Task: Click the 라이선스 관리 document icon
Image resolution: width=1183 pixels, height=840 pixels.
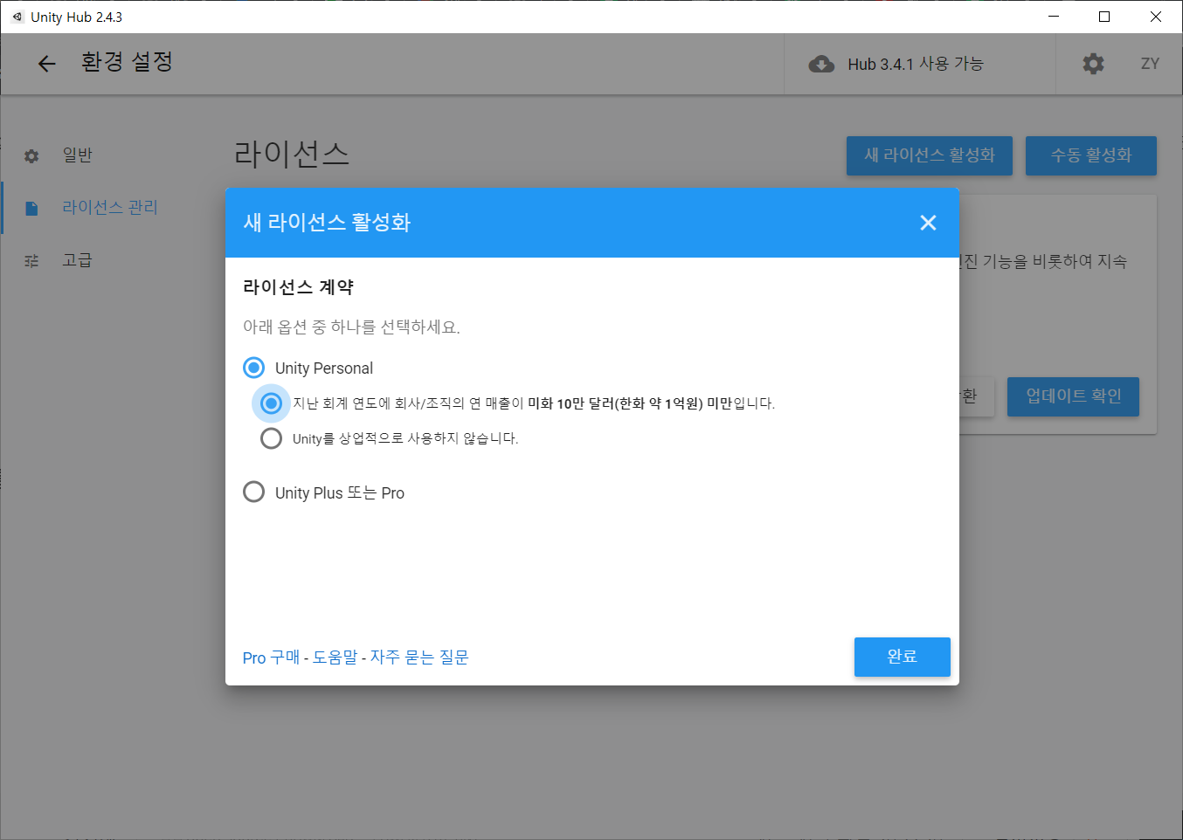Action: (x=31, y=208)
